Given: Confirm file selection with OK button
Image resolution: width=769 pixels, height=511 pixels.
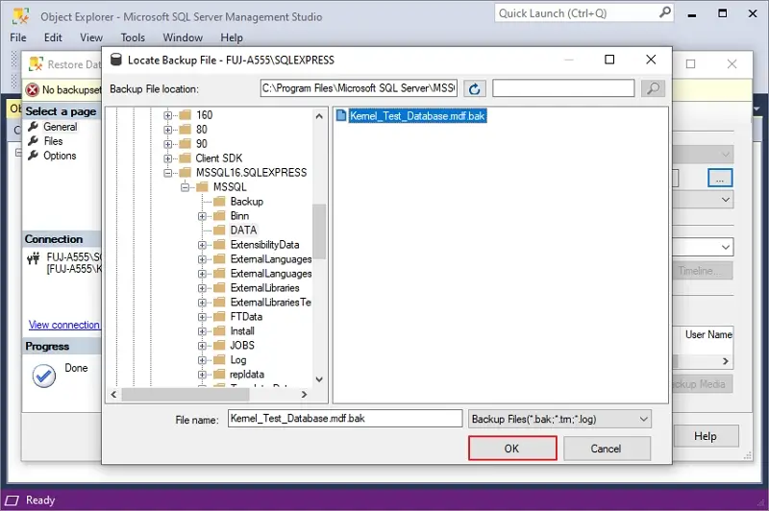Looking at the screenshot, I should click(512, 449).
